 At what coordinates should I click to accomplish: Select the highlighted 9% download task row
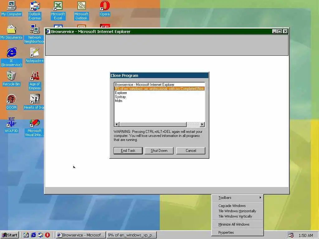point(159,89)
